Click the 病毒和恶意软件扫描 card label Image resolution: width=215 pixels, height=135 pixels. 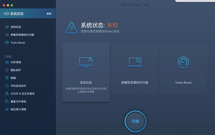pos(135,83)
